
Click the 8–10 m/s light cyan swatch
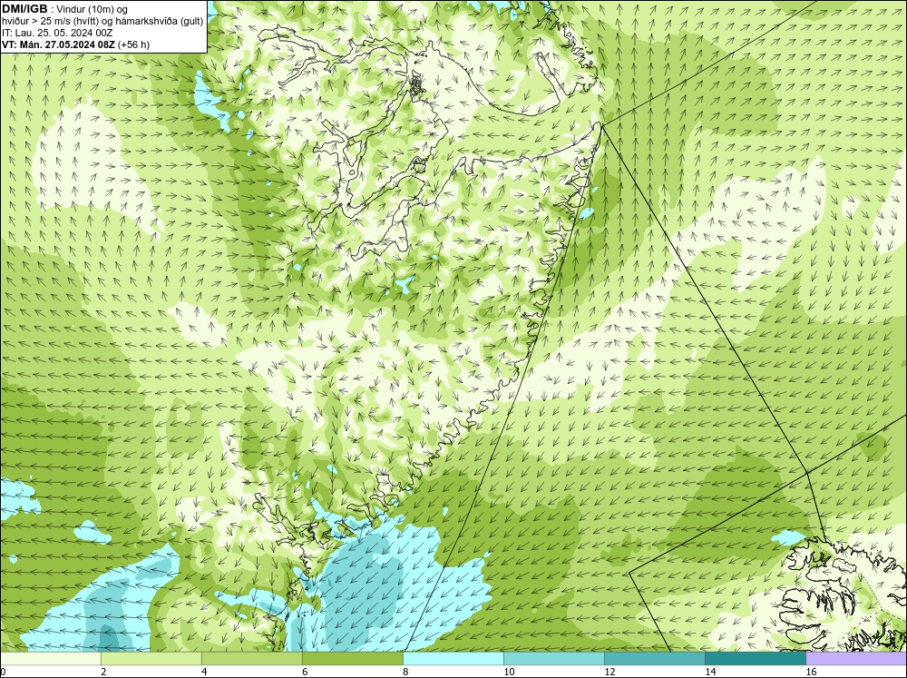coord(453,659)
